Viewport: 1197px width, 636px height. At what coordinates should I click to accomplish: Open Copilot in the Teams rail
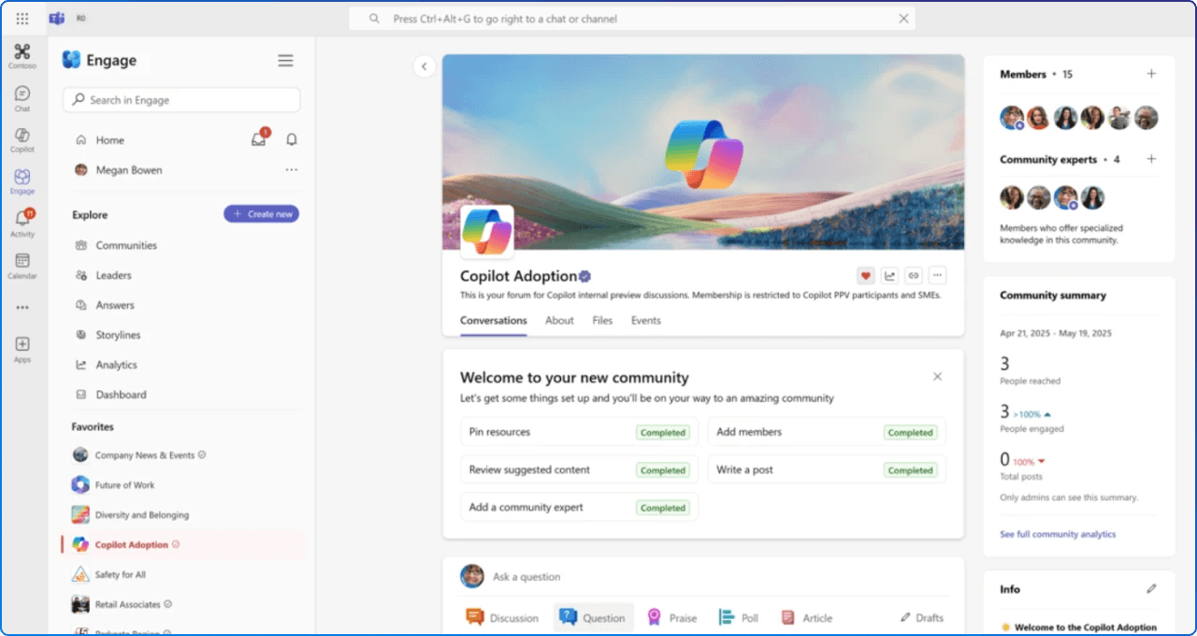tap(22, 139)
